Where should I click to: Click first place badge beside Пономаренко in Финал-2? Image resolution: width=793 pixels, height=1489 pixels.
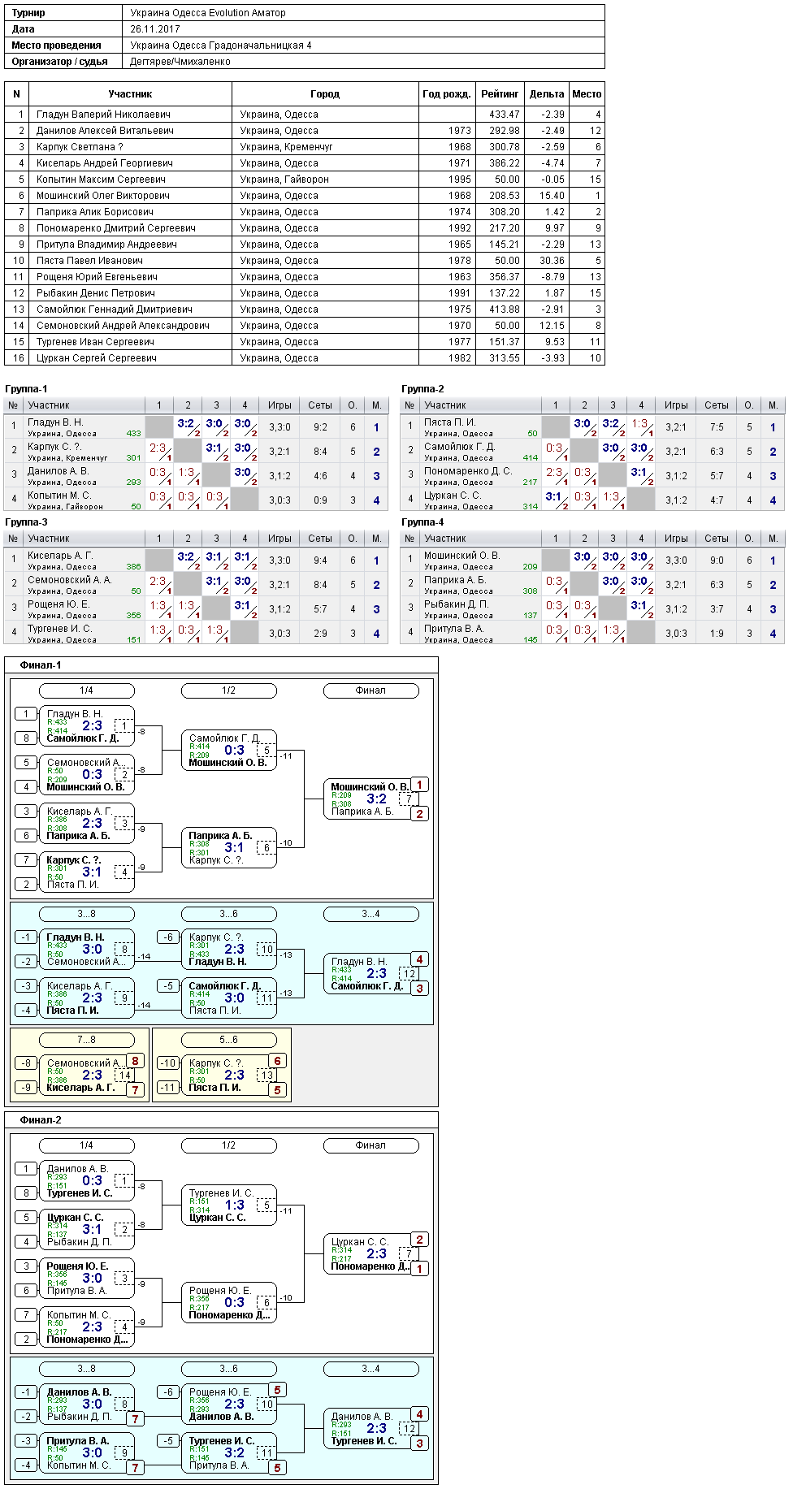419,1268
